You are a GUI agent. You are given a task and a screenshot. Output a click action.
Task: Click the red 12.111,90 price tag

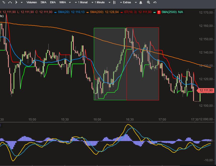206,90
